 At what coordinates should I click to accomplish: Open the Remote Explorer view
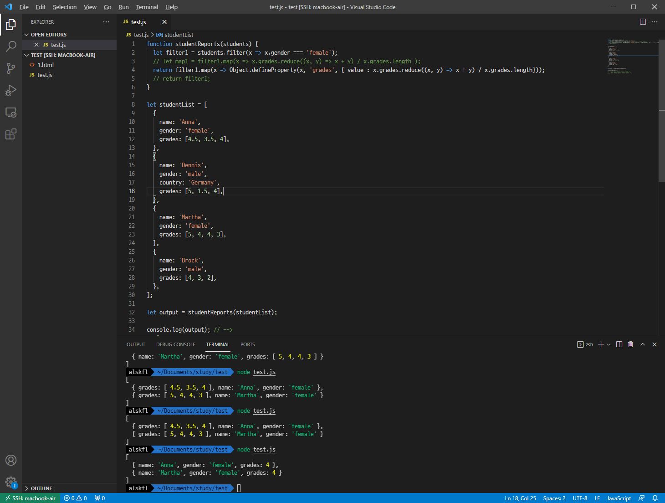coord(11,112)
